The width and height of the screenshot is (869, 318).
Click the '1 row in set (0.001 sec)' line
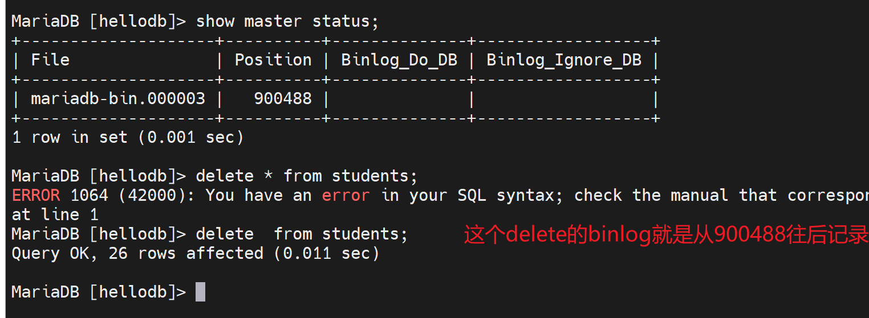click(x=128, y=137)
